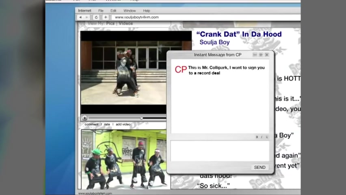This screenshot has width=346, height=195.
Task: Click the browser back arrow
Action: 80,17
